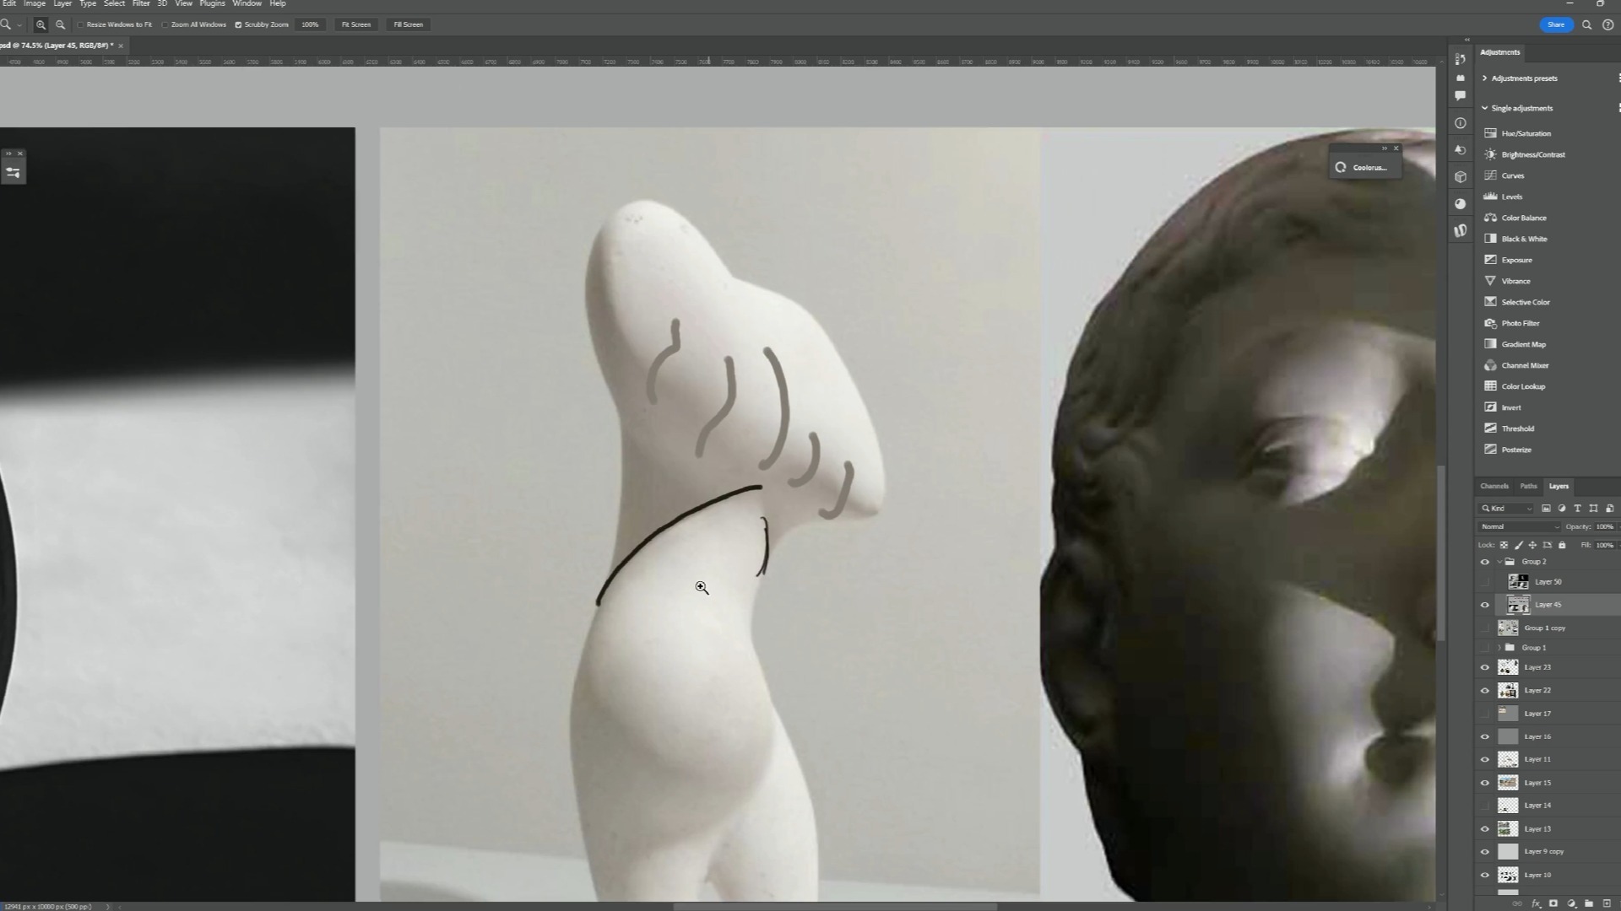Collapse the panel dock double arrows

pyautogui.click(x=1467, y=40)
